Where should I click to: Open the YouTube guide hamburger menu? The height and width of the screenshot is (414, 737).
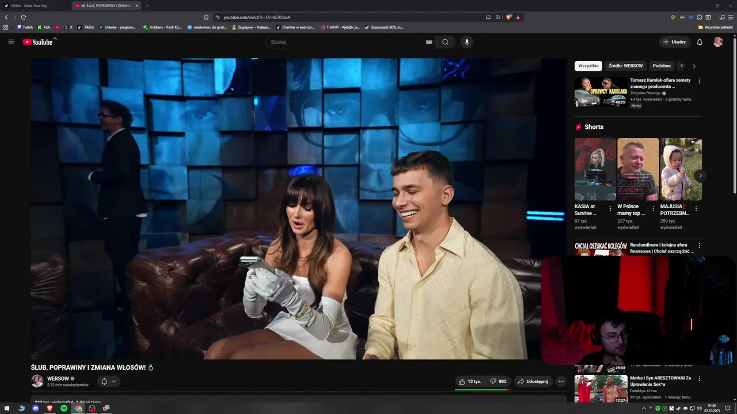11,42
